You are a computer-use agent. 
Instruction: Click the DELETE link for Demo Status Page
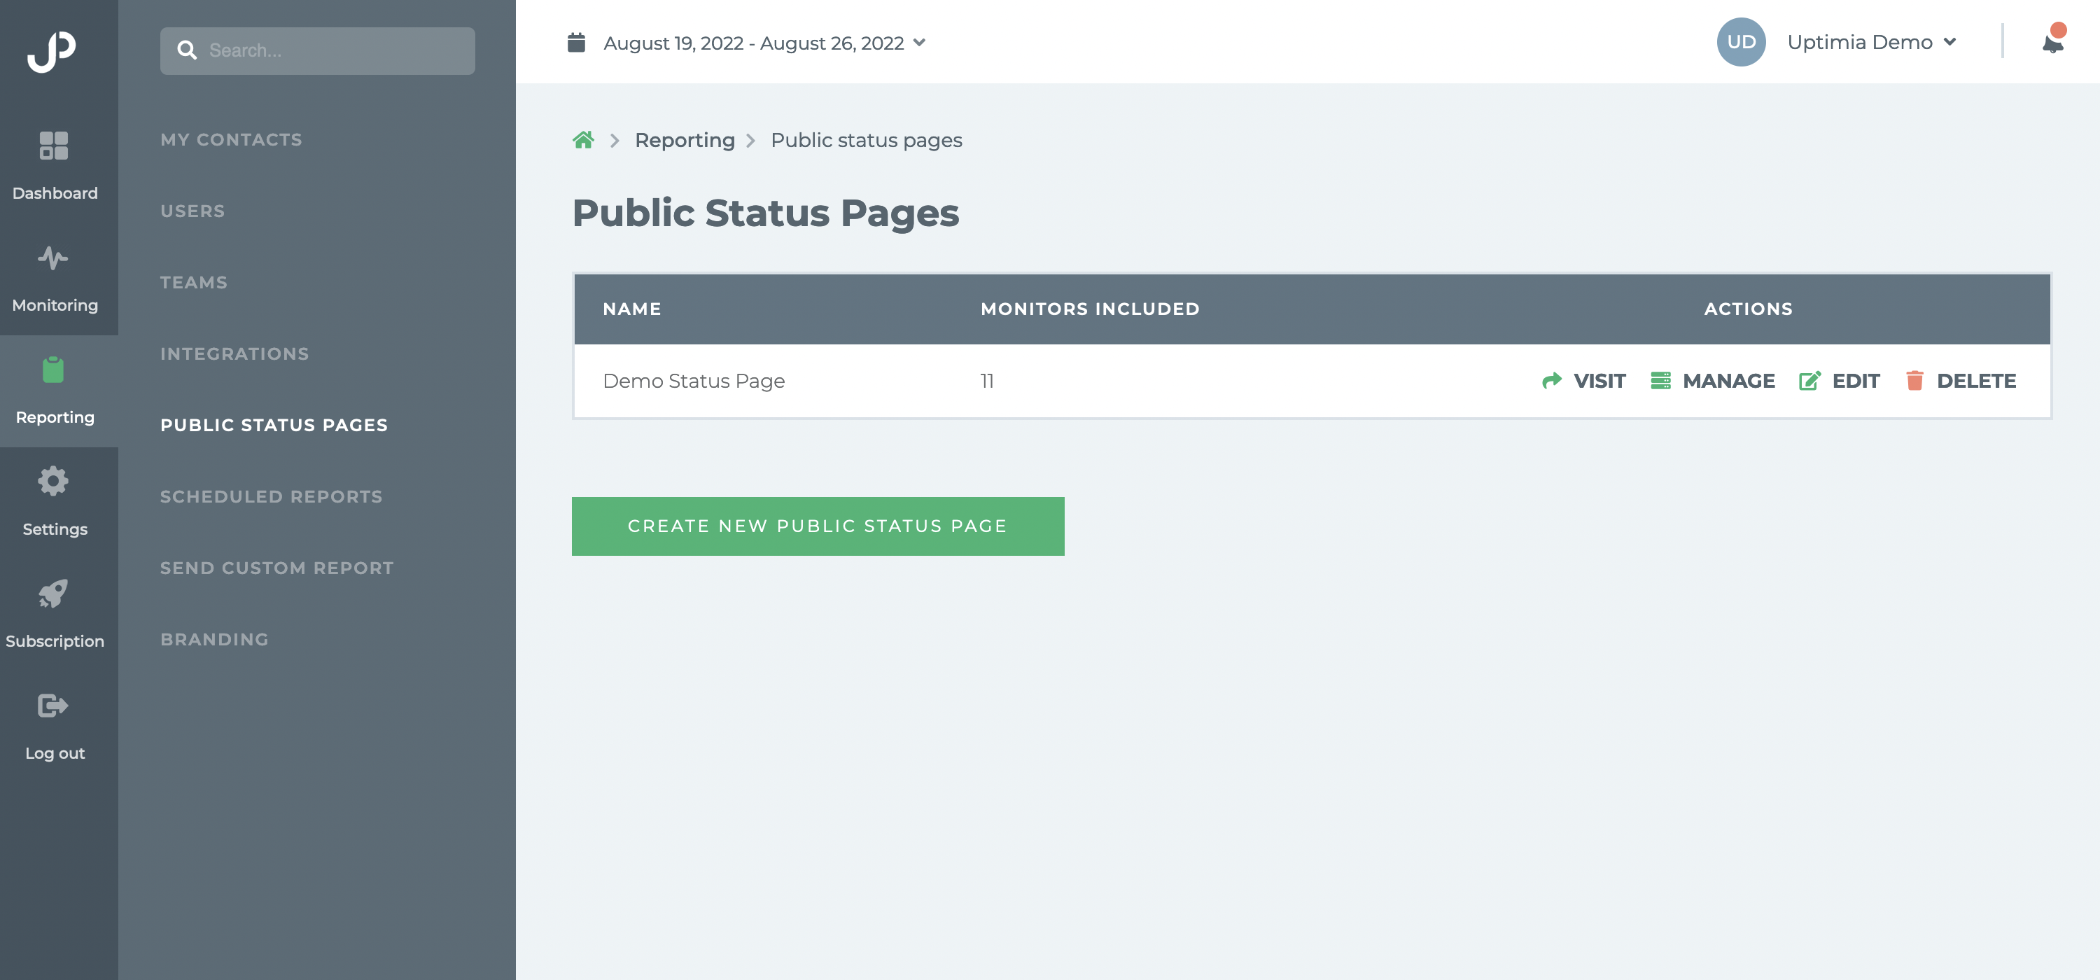pos(1976,381)
